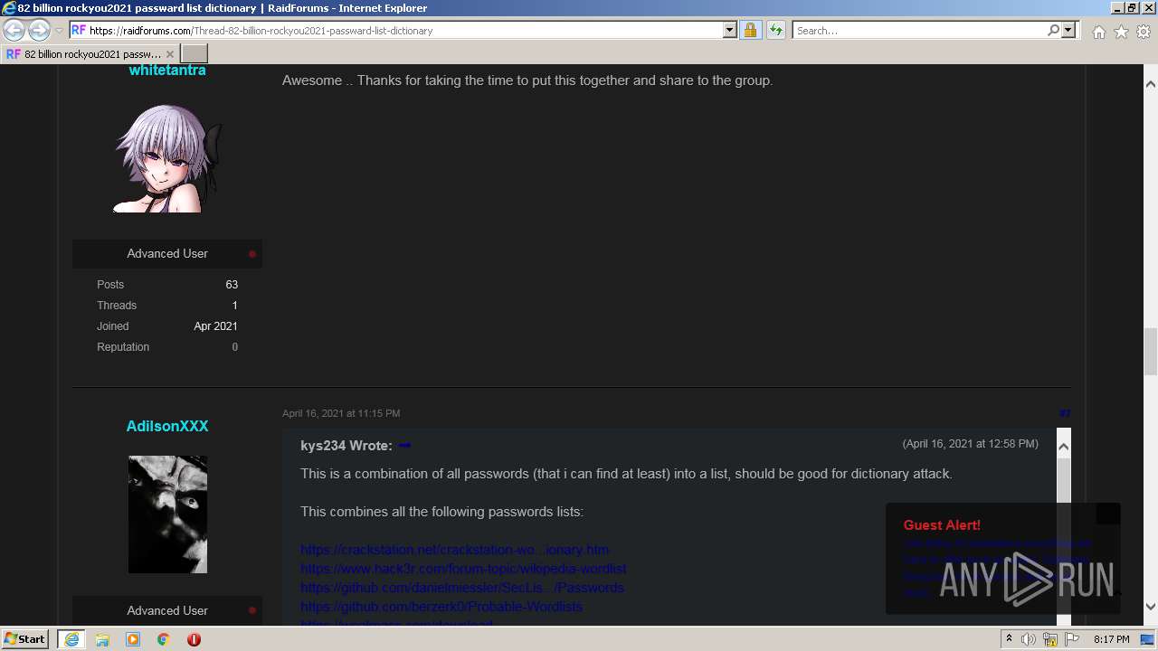Image resolution: width=1158 pixels, height=651 pixels.
Task: Click the post number link for AdilsonXXX's post
Action: [1065, 413]
